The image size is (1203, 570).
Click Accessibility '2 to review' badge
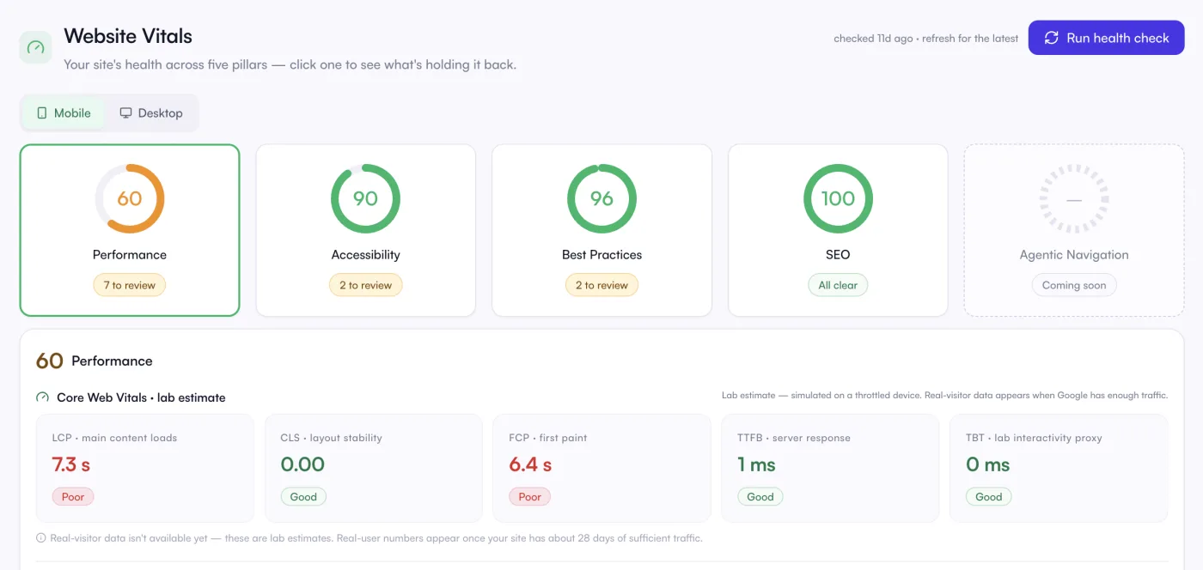[366, 285]
